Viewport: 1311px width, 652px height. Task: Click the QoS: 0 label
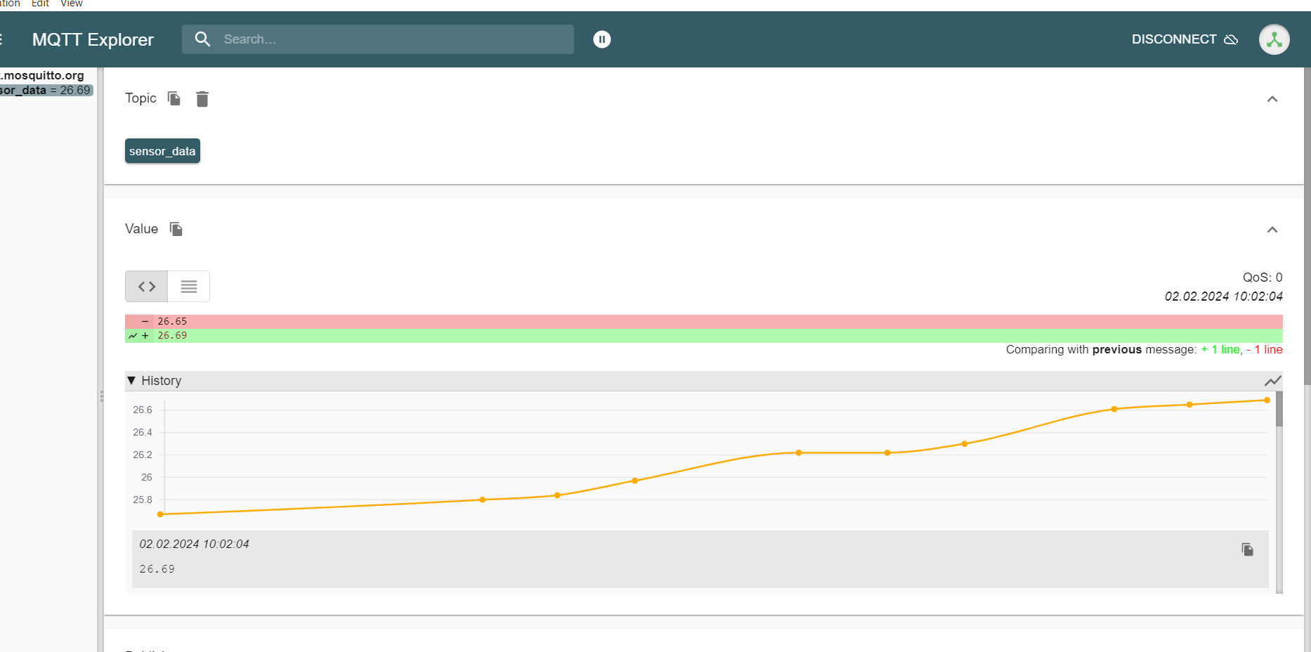[x=1263, y=278]
